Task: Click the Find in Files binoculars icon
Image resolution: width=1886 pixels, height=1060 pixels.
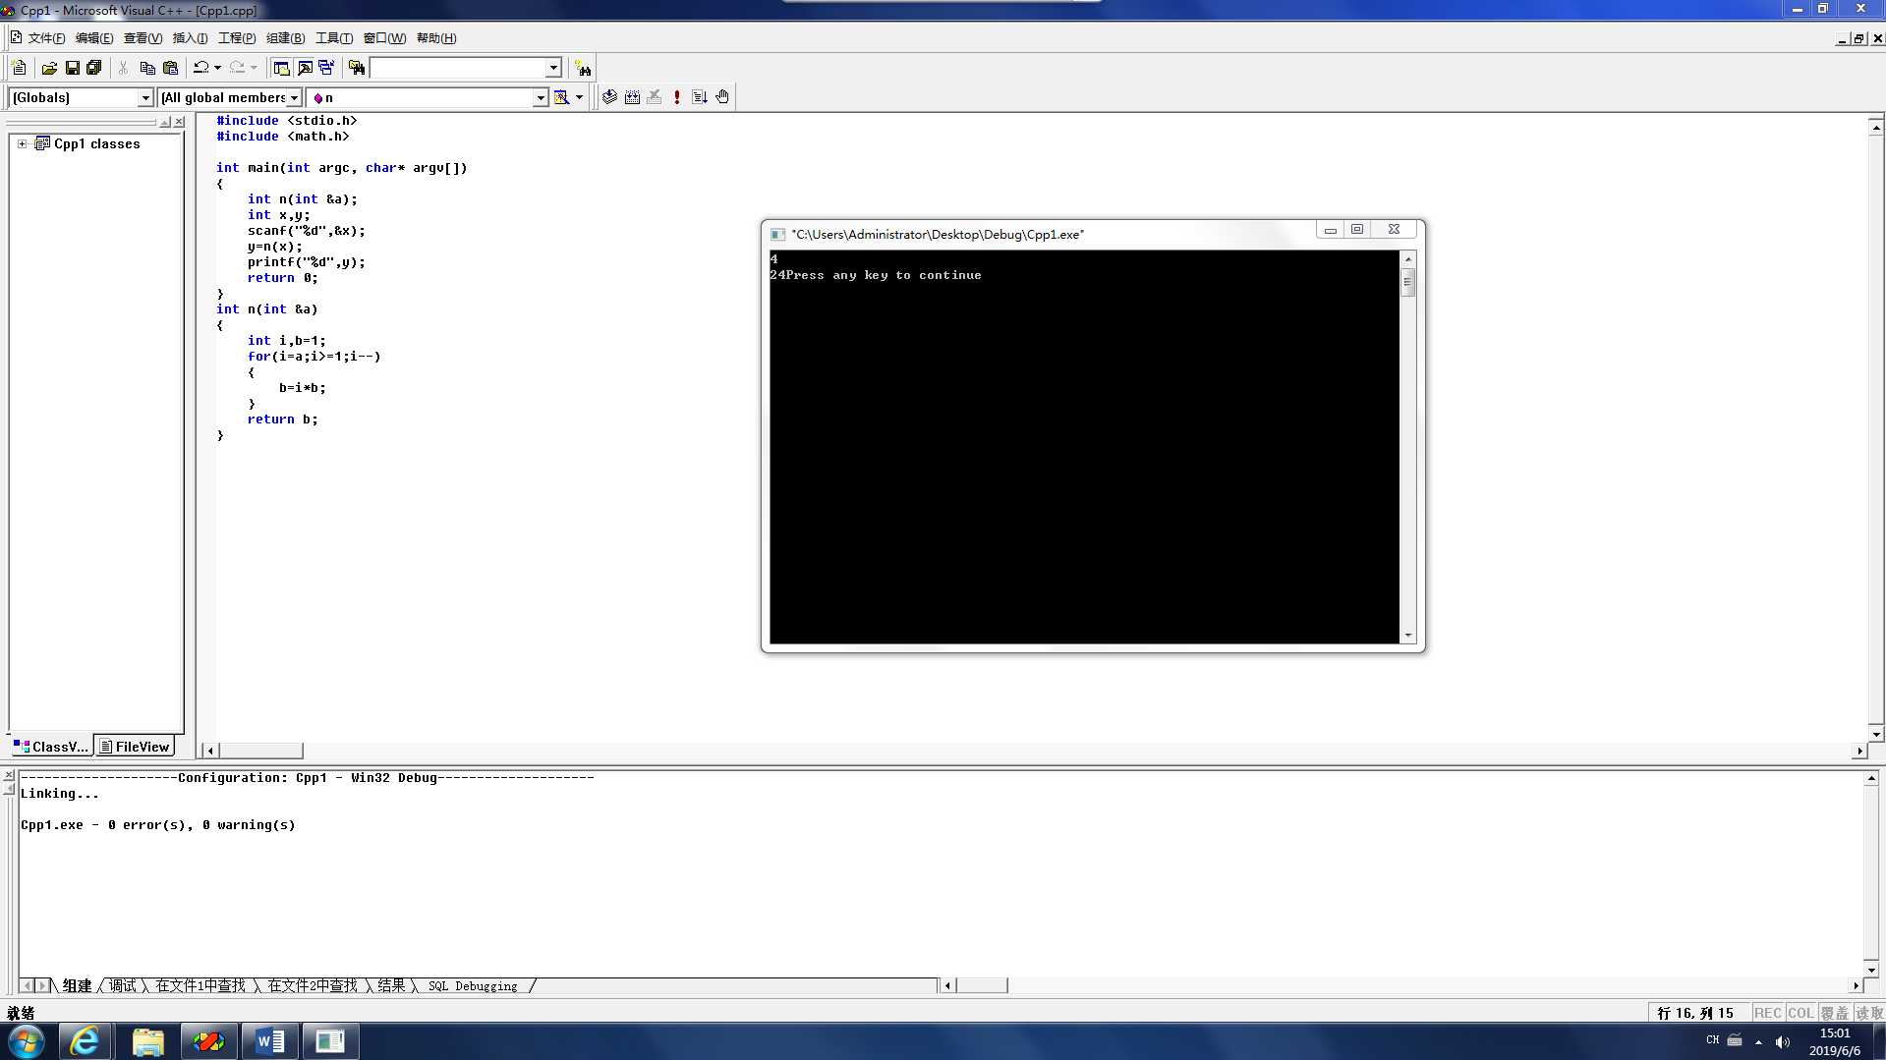Action: (x=357, y=68)
